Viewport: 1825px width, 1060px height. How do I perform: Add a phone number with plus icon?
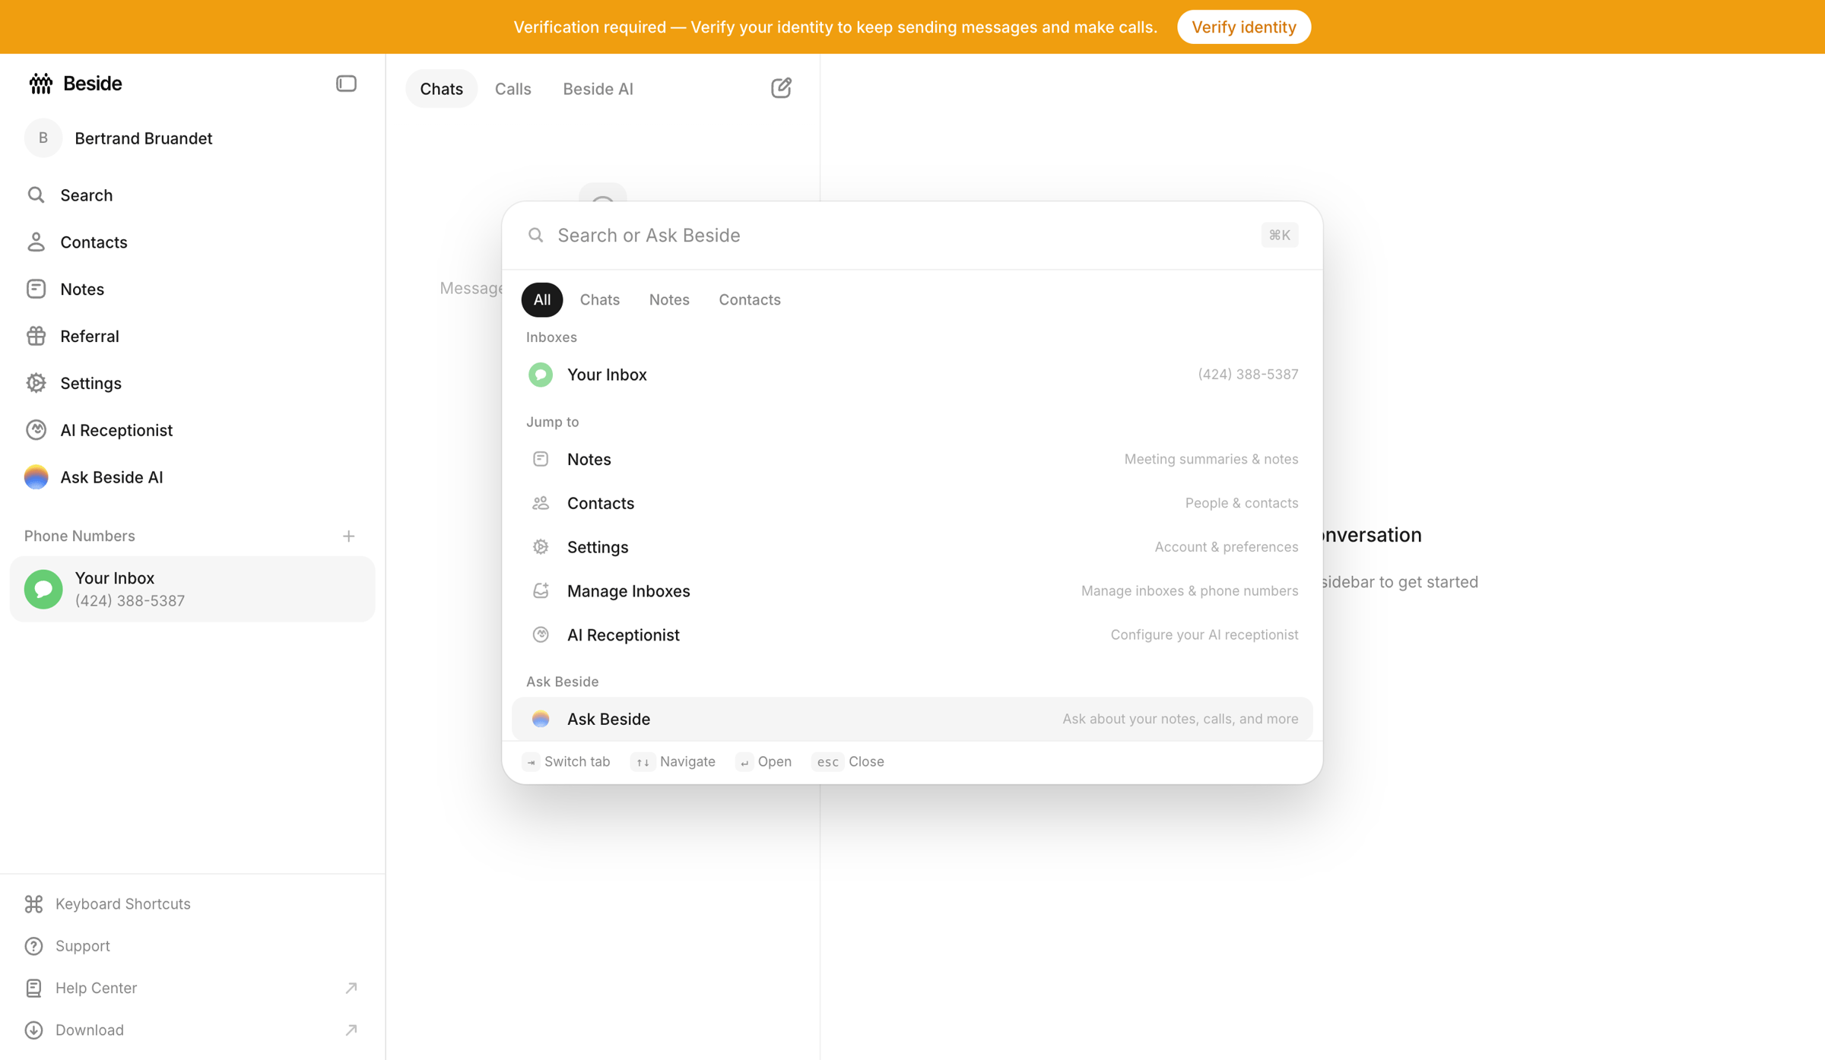349,536
